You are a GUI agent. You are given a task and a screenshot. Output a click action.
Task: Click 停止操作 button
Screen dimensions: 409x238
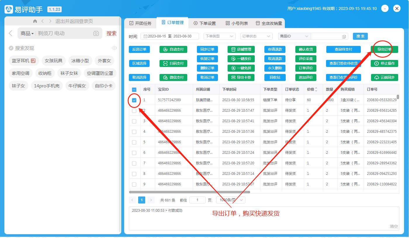pos(384,63)
